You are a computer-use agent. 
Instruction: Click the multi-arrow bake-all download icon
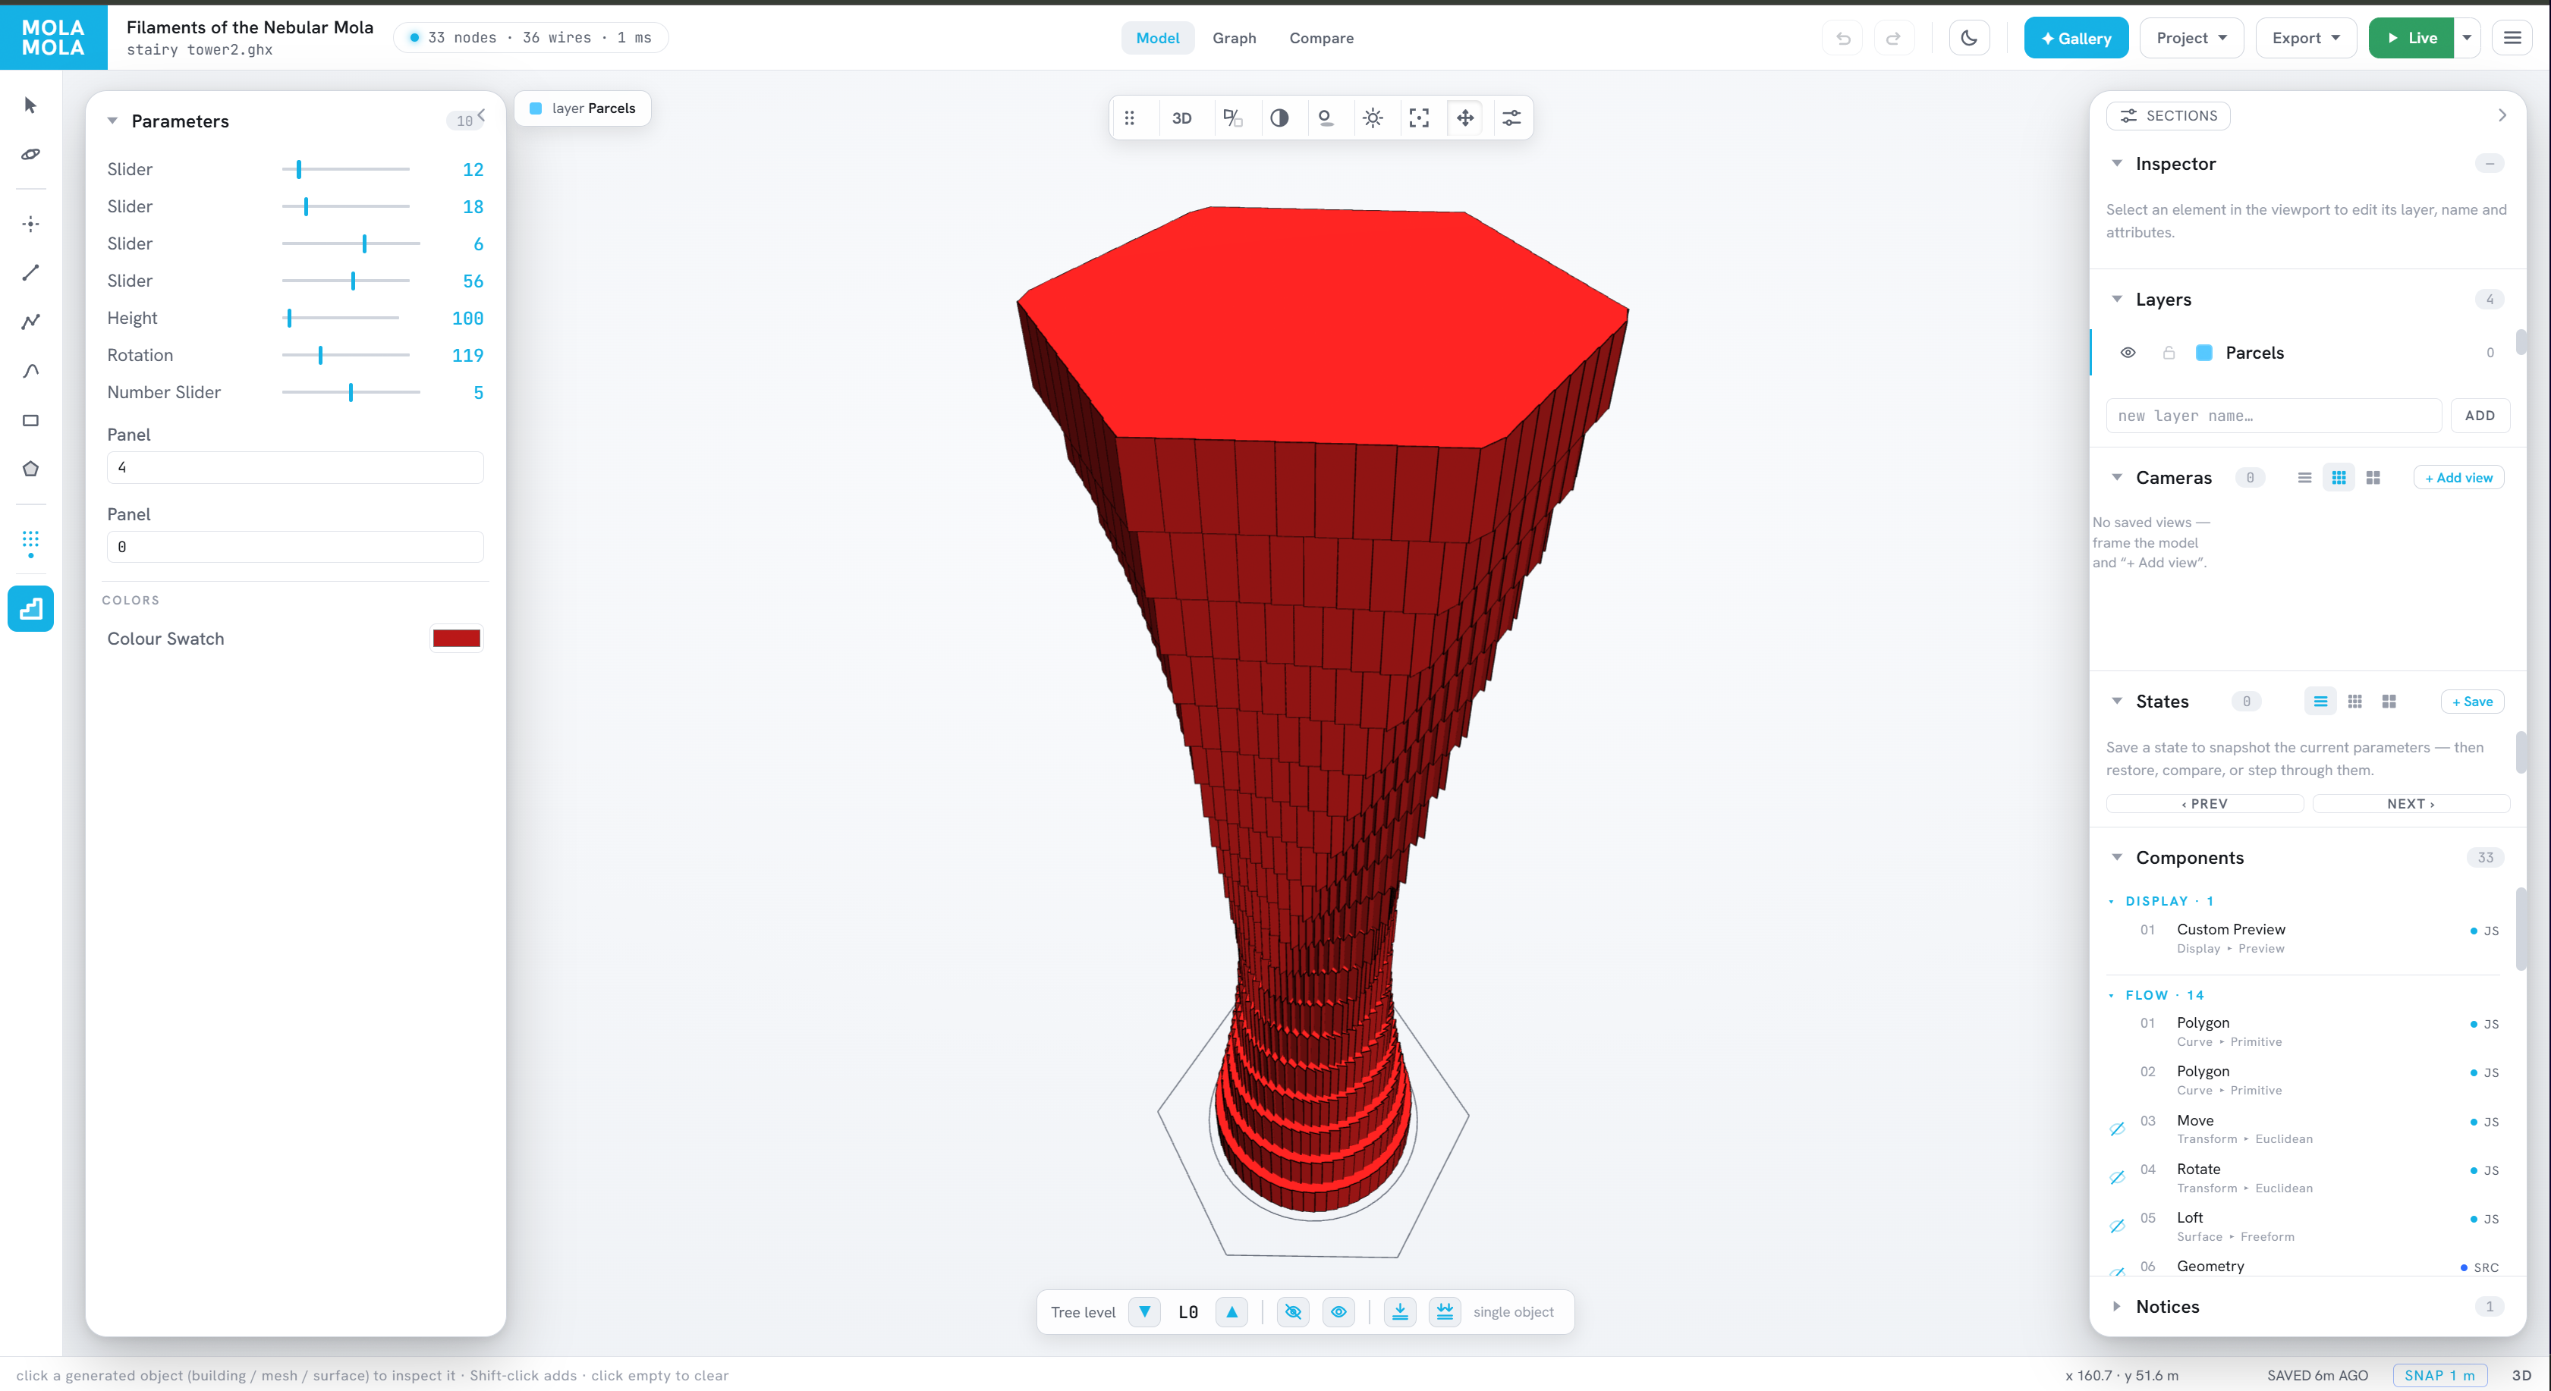[x=1445, y=1312]
